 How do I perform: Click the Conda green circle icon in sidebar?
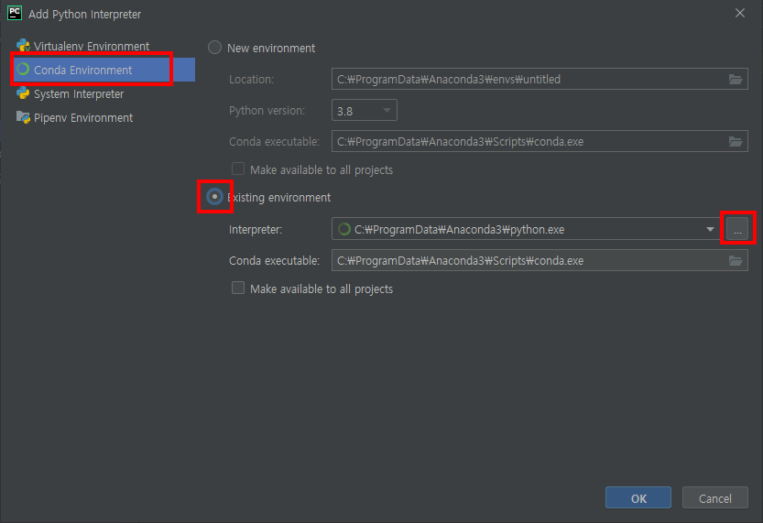tap(23, 70)
